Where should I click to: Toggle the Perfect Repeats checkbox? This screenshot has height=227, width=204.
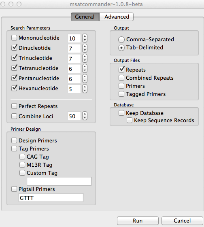click(14, 106)
